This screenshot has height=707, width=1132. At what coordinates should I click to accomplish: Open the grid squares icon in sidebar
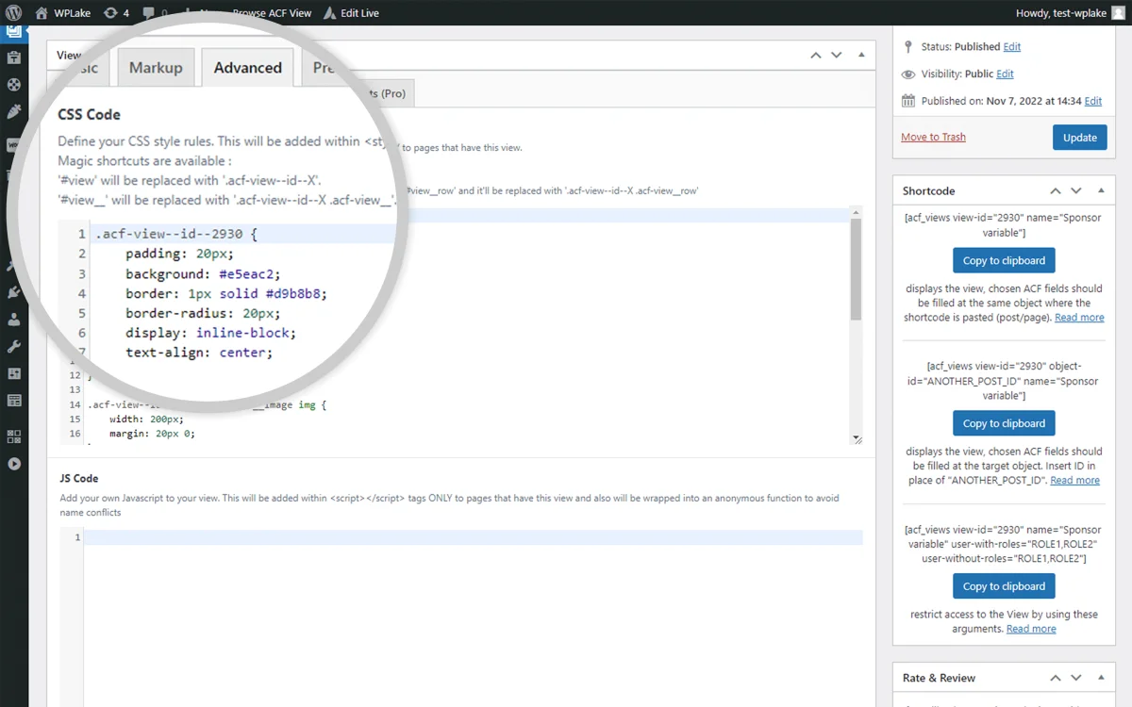(x=14, y=436)
